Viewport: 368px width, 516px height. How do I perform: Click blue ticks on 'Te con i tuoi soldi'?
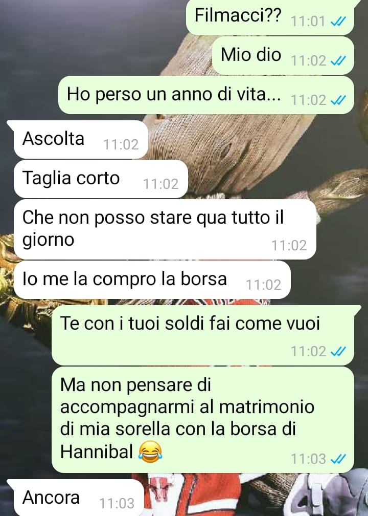(338, 352)
